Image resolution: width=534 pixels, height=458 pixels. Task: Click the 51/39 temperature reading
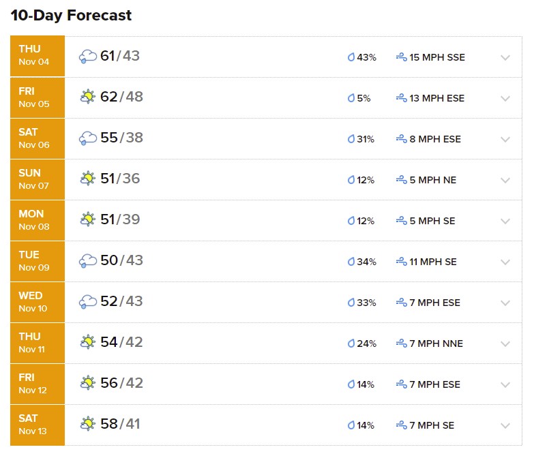pyautogui.click(x=120, y=219)
